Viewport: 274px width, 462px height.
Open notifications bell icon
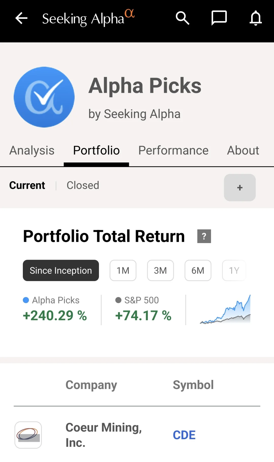pyautogui.click(x=255, y=18)
